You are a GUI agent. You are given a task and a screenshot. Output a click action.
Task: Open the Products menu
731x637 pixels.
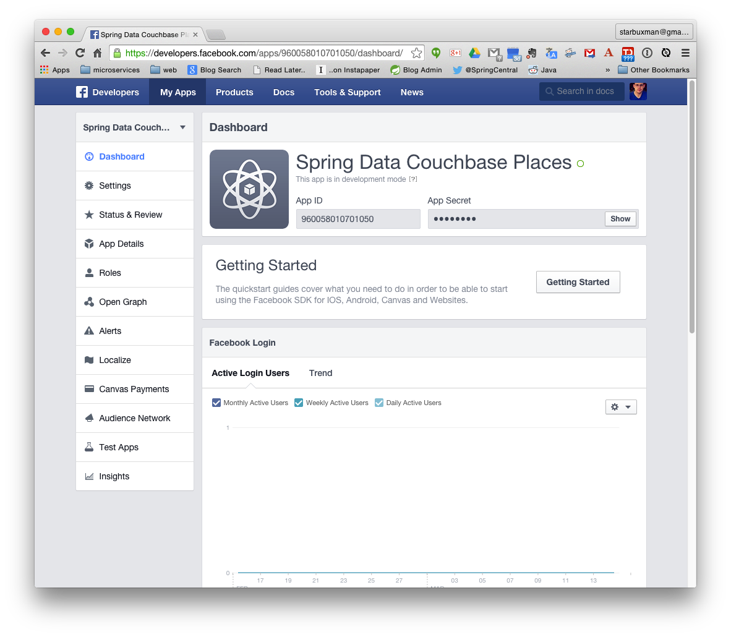(x=234, y=92)
